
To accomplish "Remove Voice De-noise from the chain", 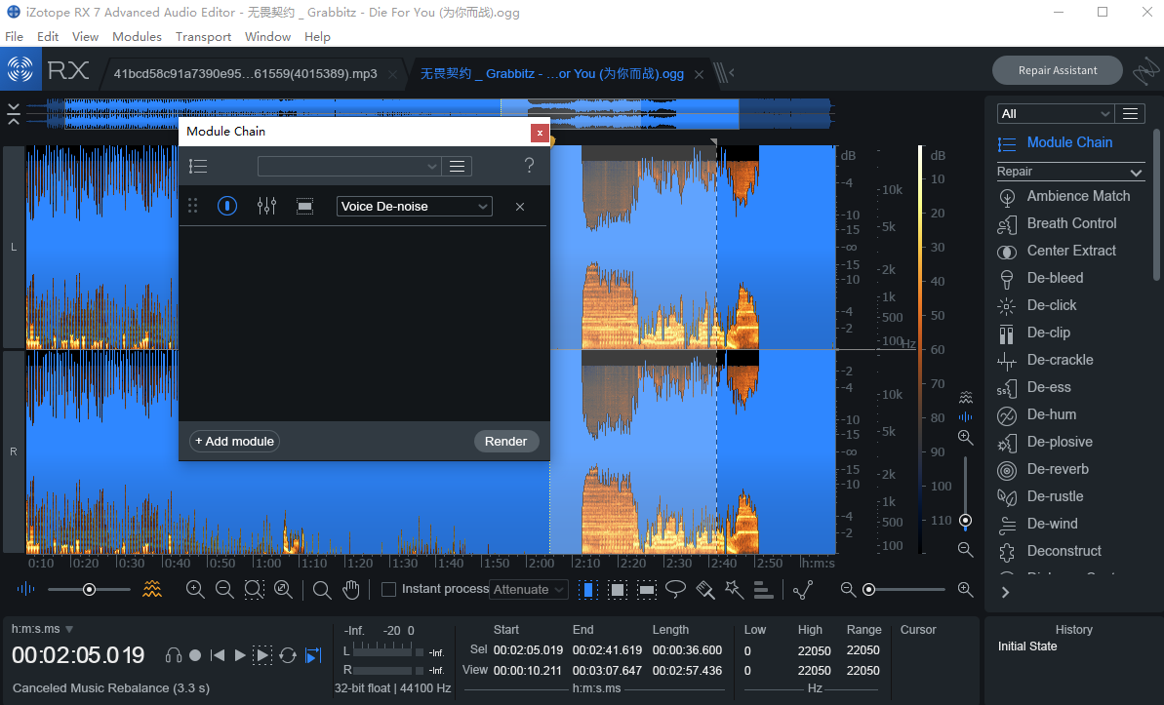I will click(x=520, y=207).
